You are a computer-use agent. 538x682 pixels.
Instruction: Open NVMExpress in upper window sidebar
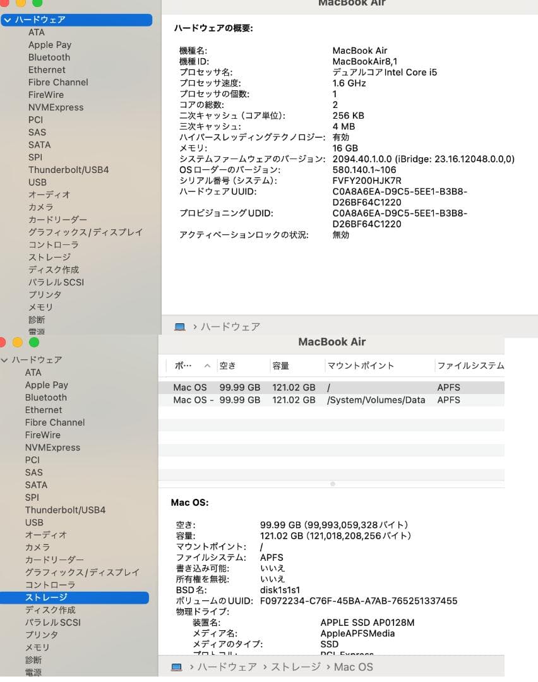56,107
